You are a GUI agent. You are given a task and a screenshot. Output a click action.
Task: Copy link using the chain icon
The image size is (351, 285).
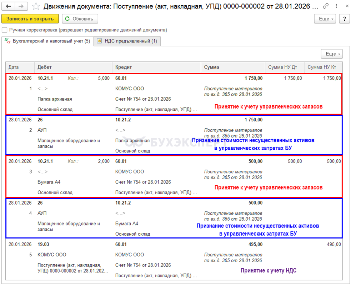(x=326, y=6)
